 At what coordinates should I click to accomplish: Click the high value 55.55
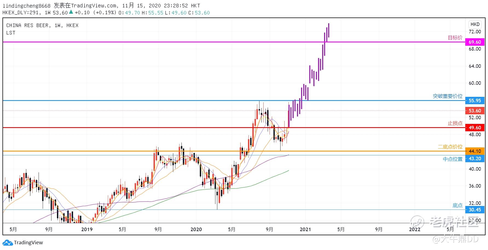point(156,13)
